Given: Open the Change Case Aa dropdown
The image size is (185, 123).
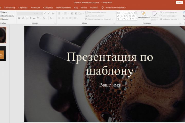Looking at the screenshot, I should (x=45, y=18).
